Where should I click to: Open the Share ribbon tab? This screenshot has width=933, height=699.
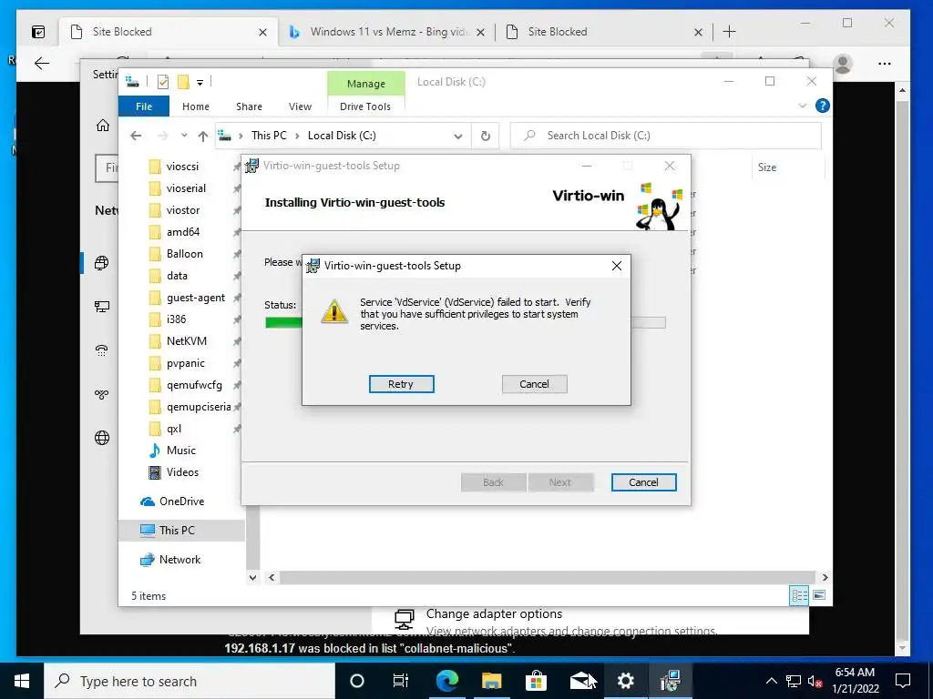pos(249,106)
